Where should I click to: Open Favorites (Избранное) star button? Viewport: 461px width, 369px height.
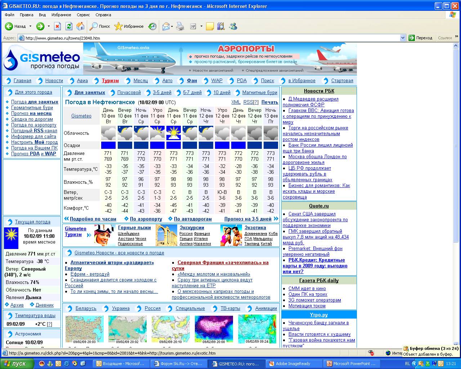click(129, 26)
